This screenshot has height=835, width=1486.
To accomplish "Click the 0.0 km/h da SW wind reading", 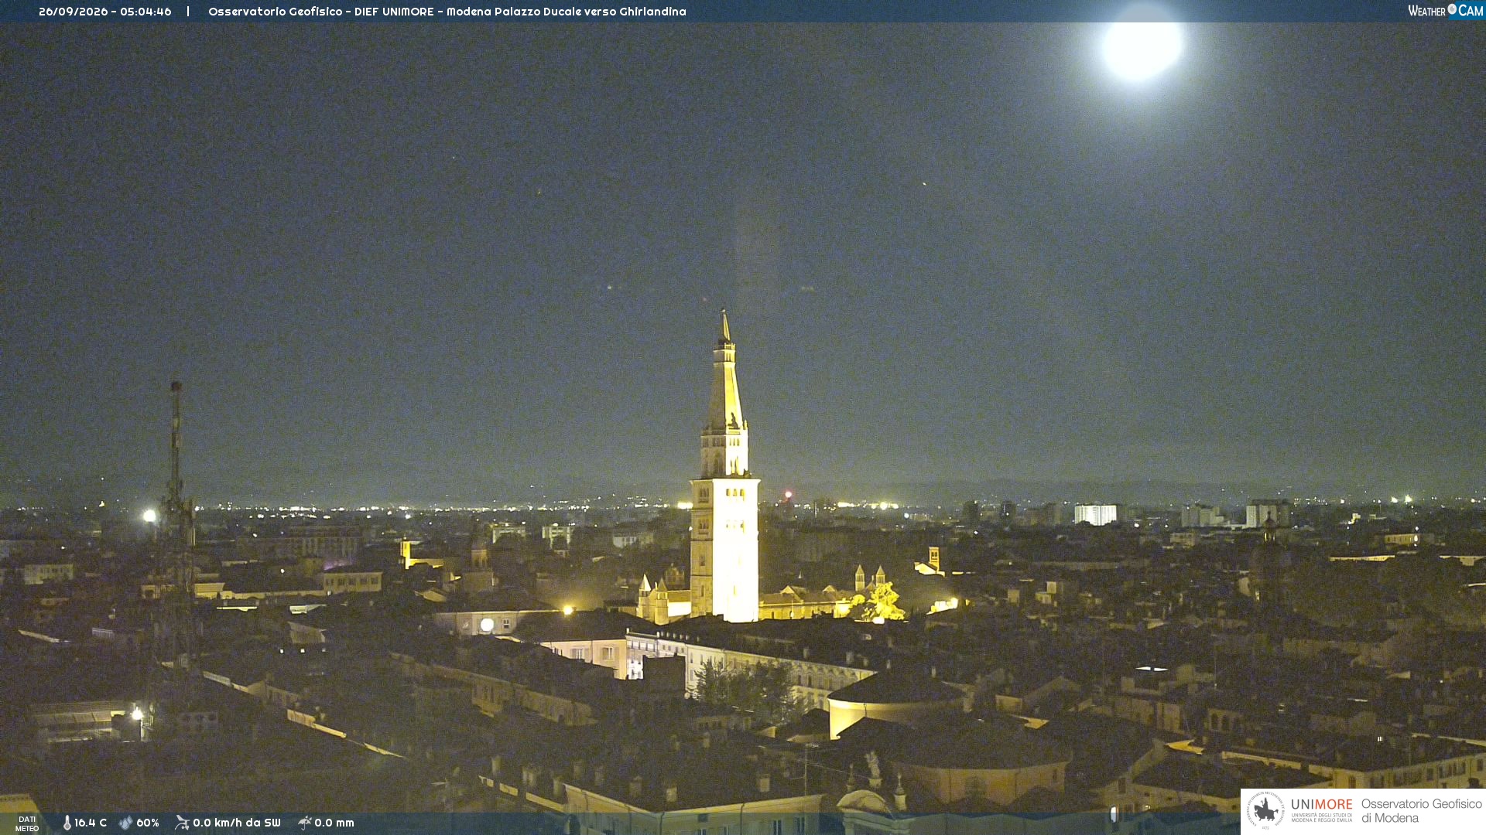I will (237, 823).
